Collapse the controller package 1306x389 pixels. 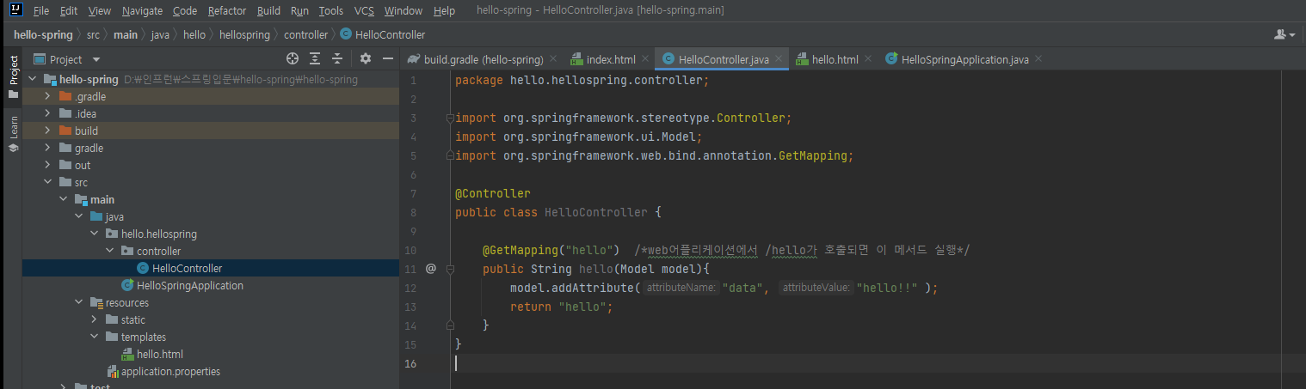(x=110, y=251)
